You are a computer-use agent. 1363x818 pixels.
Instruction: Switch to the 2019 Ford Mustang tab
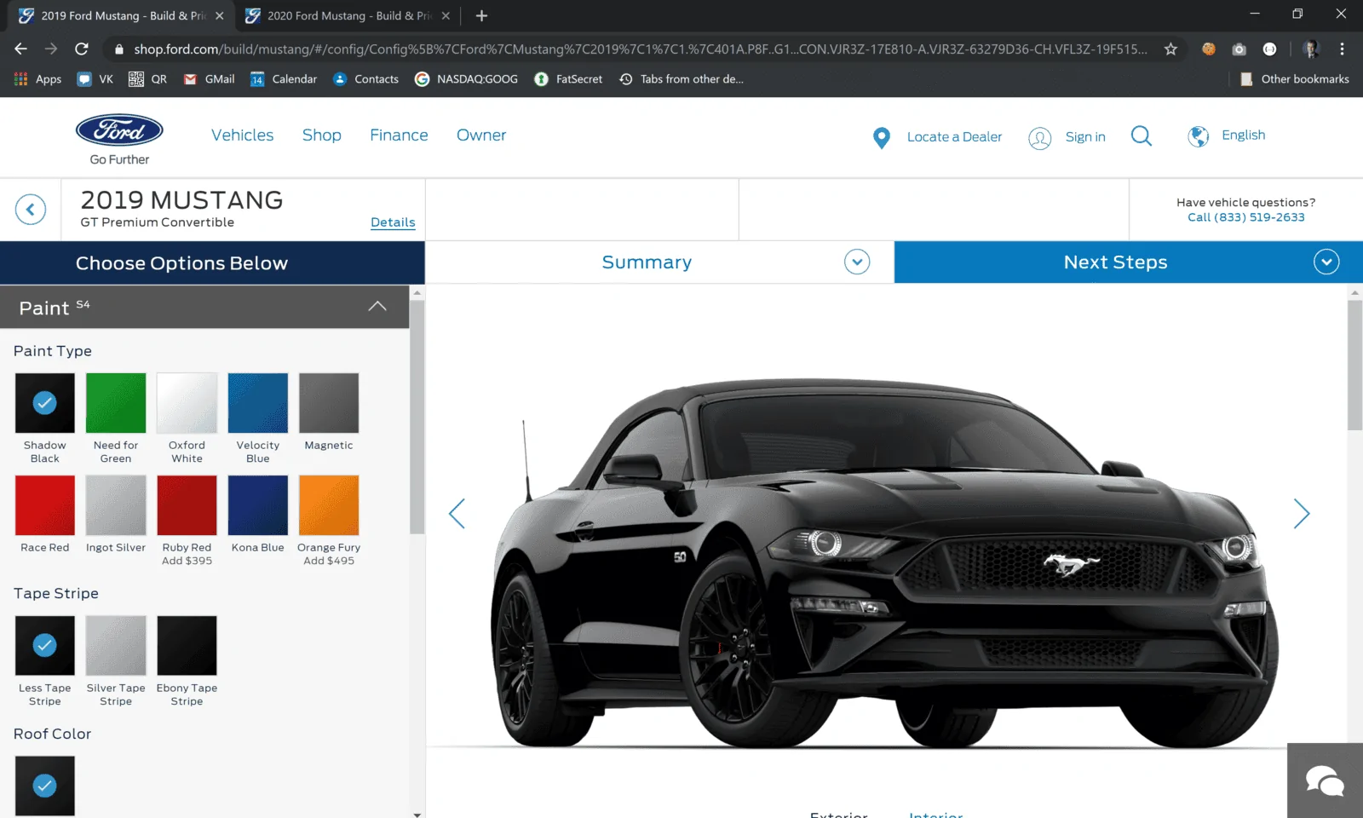click(x=122, y=15)
